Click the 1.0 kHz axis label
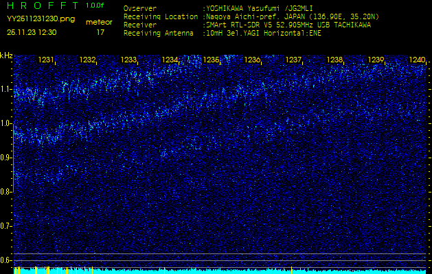Screen dimensions: 432x274 6,123
